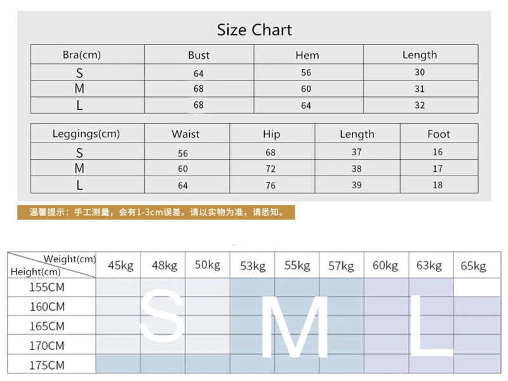Click the 53kg weight column header
The image size is (508, 381).
[x=253, y=266]
